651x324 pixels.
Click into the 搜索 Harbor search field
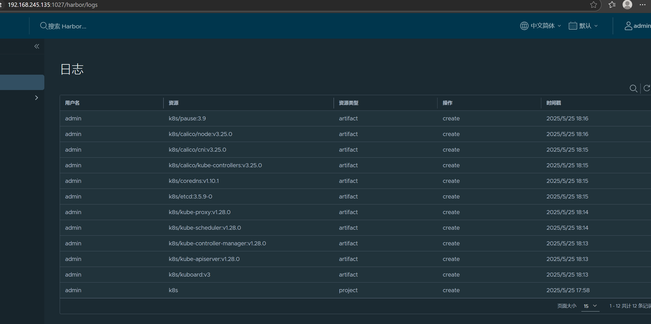click(67, 26)
